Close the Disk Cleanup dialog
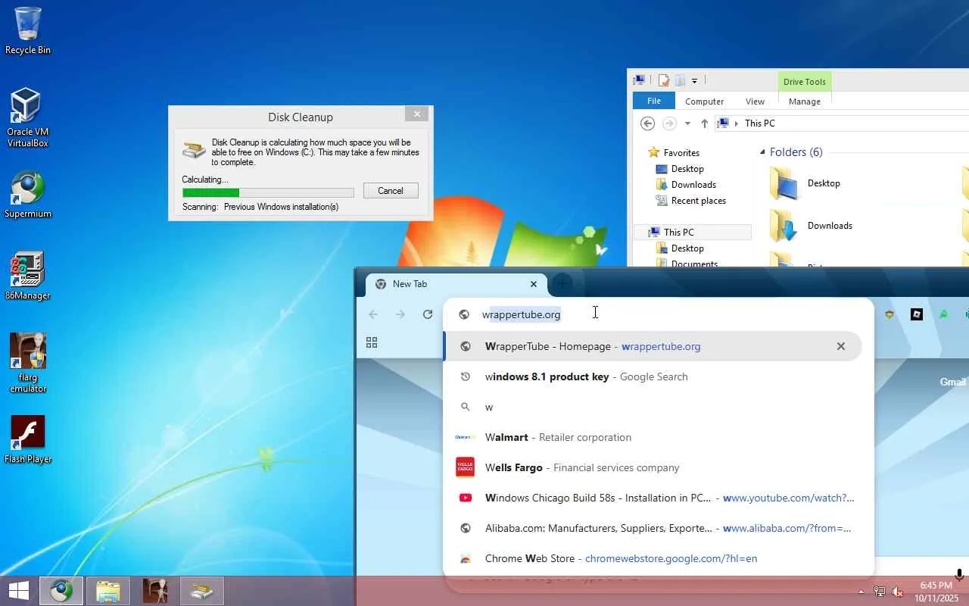Viewport: 969px width, 606px height. (x=416, y=114)
